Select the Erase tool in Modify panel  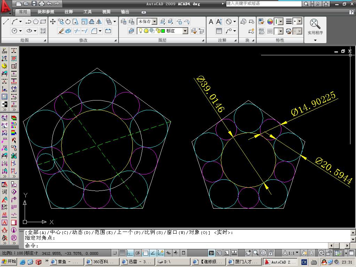coord(60,31)
